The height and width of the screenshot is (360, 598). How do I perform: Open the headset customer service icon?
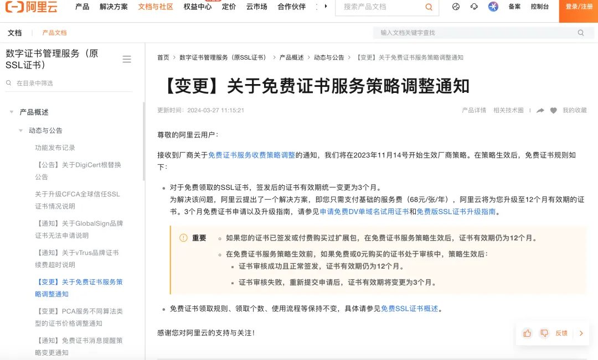[474, 7]
